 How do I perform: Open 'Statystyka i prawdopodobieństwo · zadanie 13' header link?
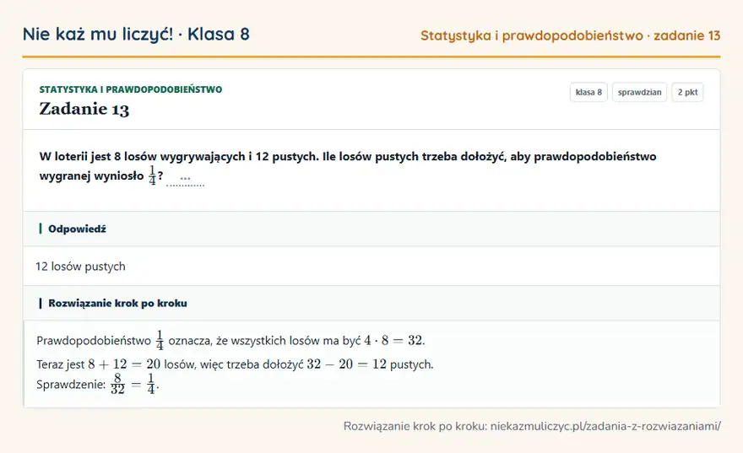click(x=571, y=35)
